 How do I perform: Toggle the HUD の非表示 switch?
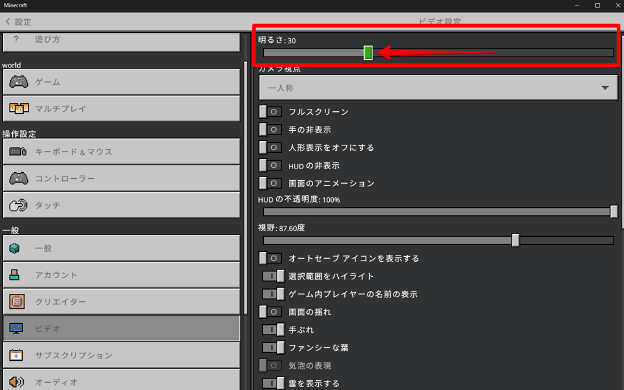271,165
